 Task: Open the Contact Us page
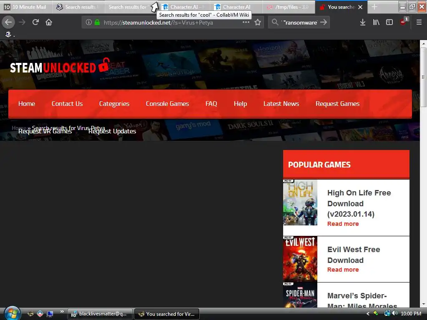click(67, 104)
